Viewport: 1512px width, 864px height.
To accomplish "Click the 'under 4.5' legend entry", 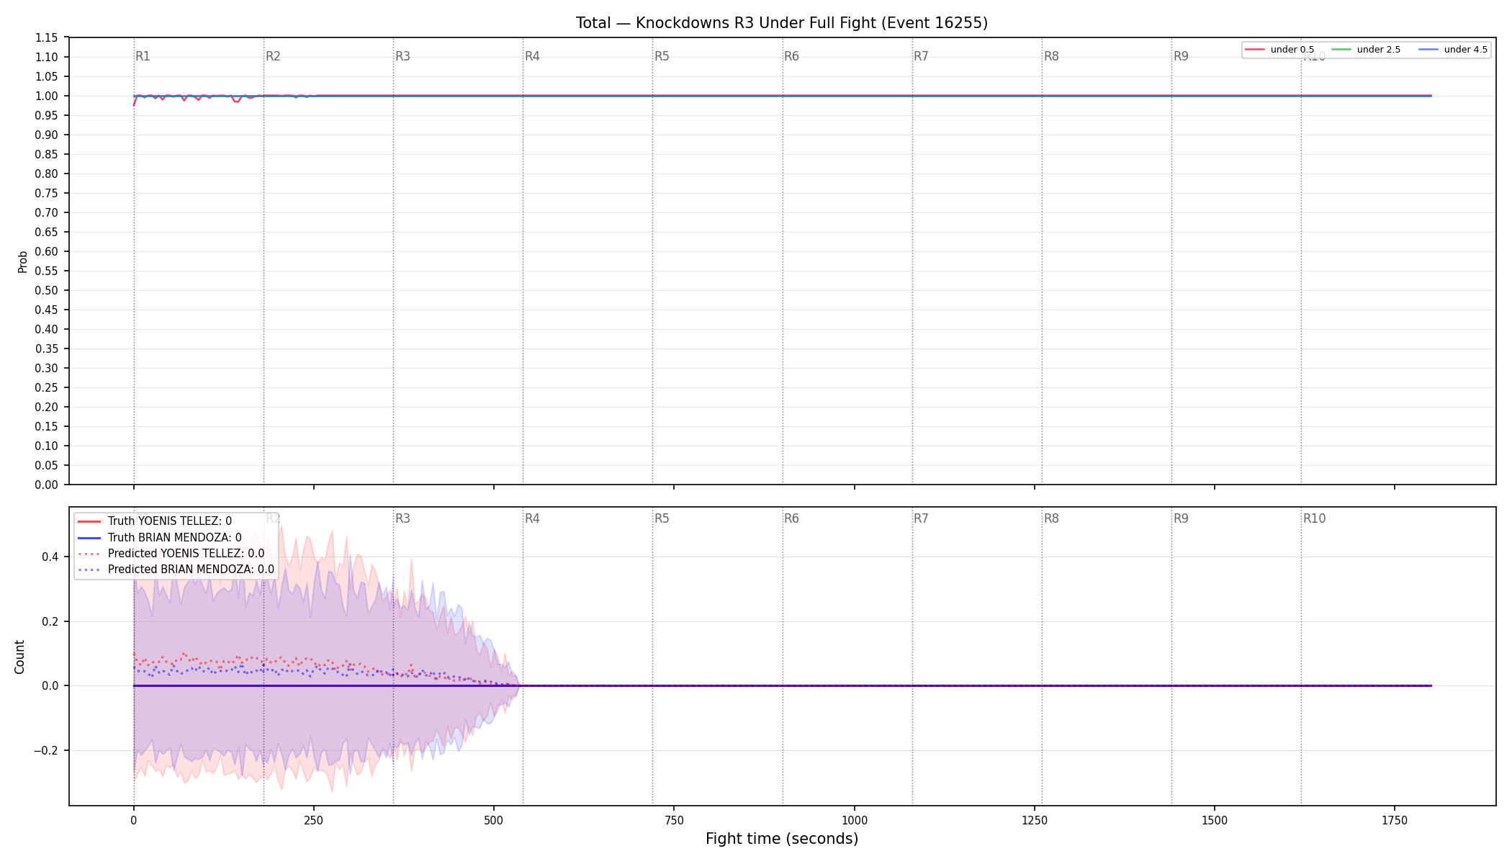I will point(1453,50).
